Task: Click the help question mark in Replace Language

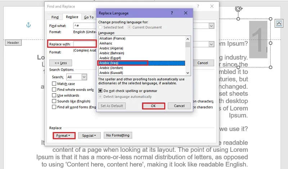Action: 172,13
